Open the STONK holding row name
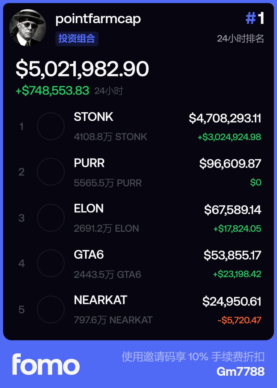 (x=94, y=117)
